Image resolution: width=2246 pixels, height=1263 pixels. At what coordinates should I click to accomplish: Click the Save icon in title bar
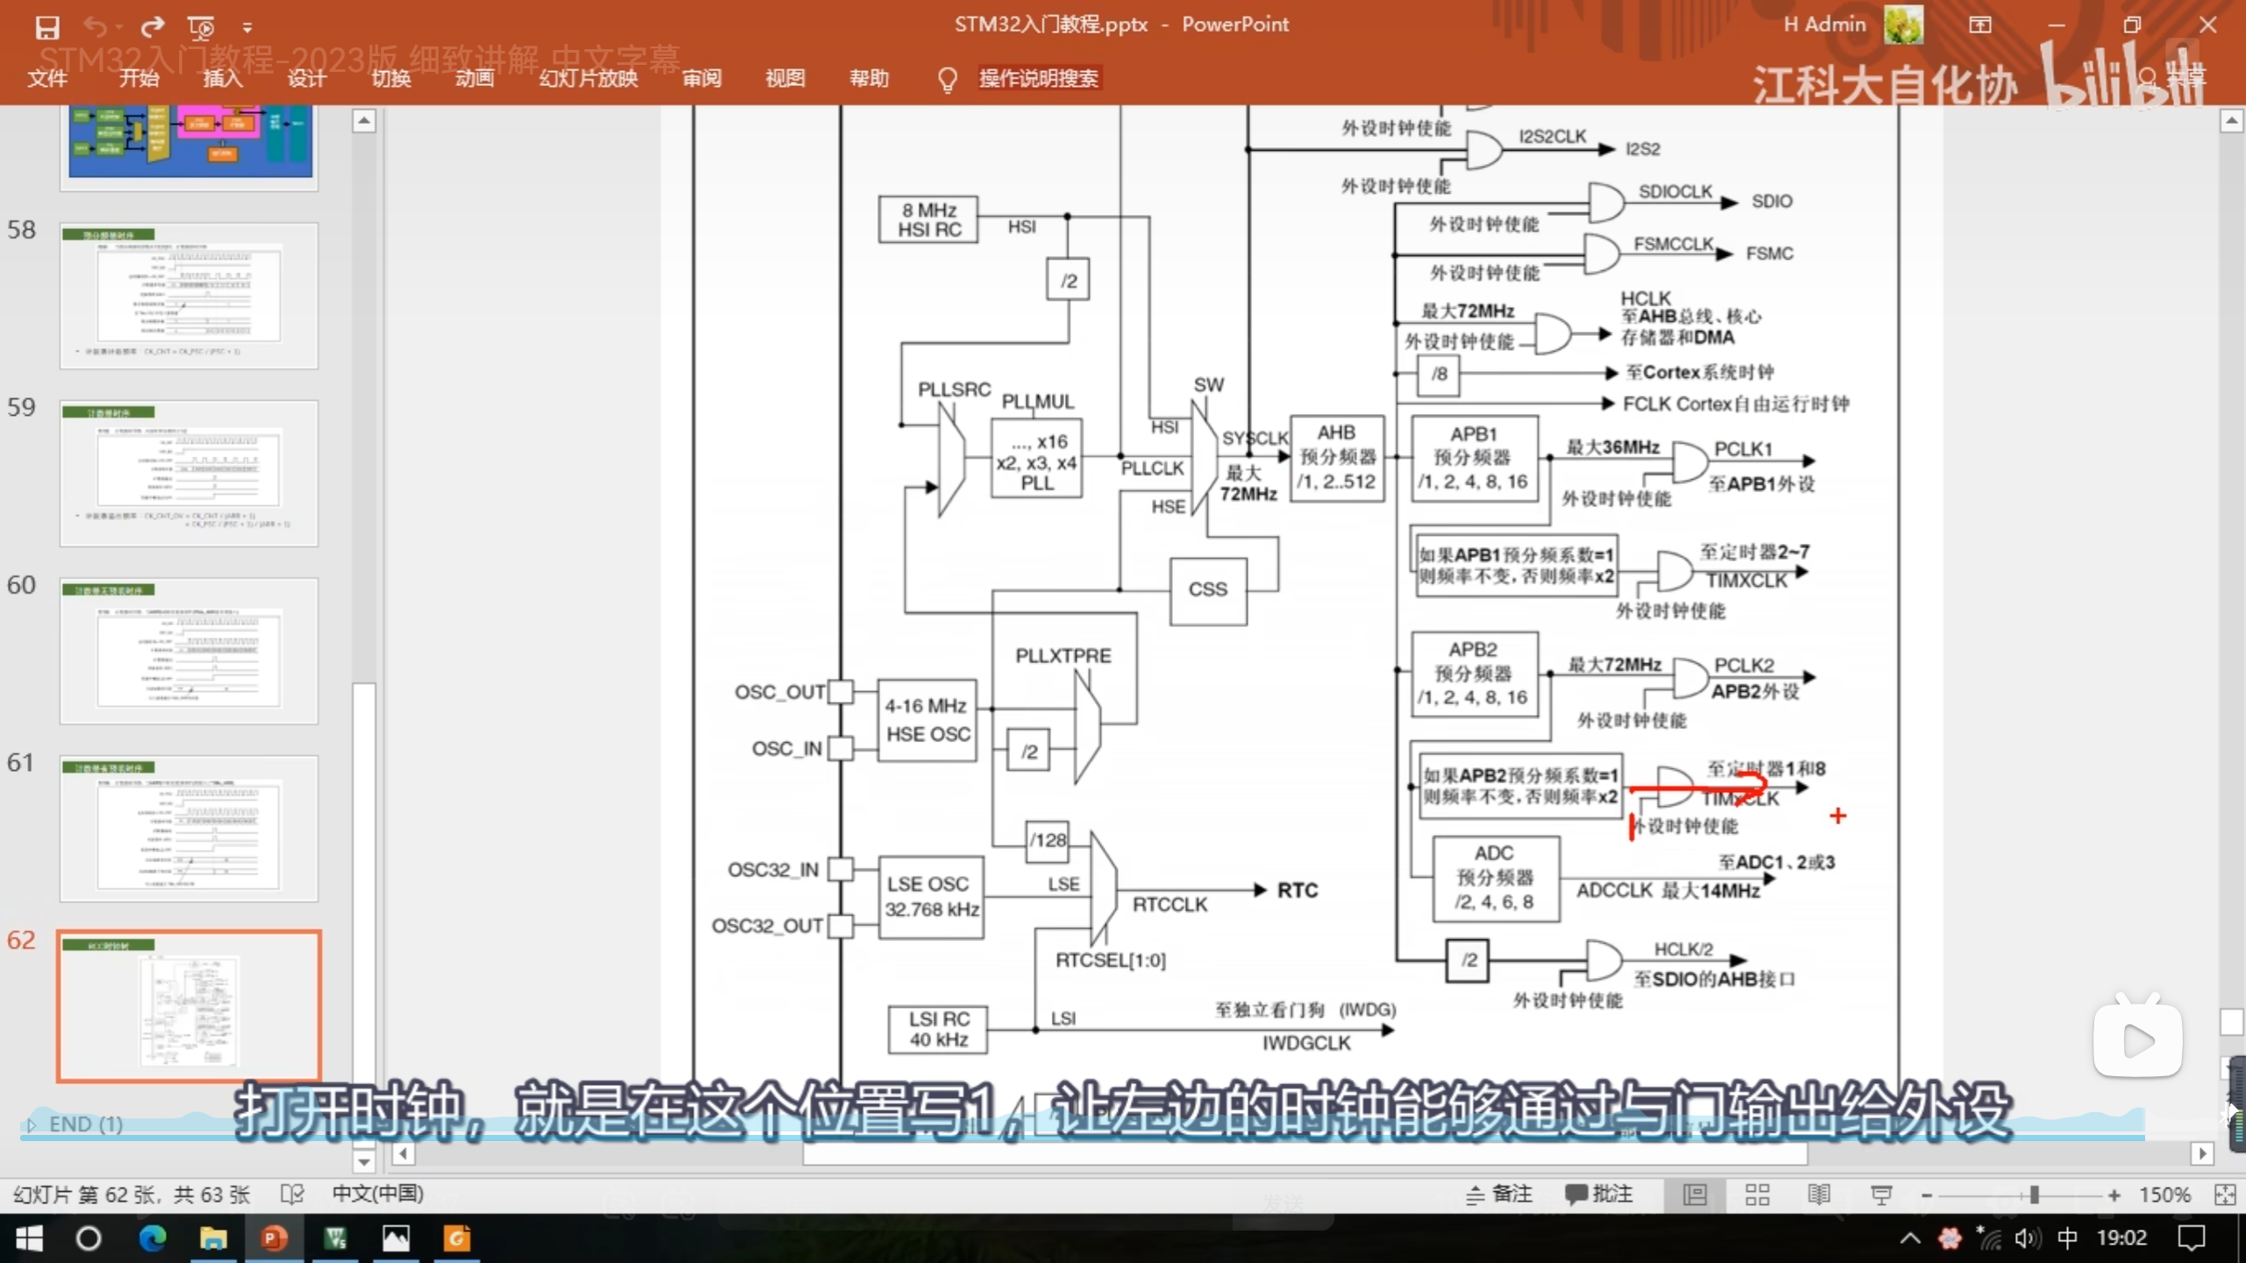[46, 27]
